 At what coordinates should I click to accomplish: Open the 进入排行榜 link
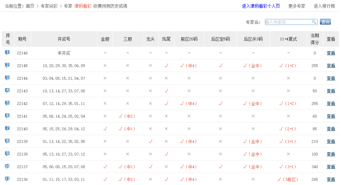[324, 6]
